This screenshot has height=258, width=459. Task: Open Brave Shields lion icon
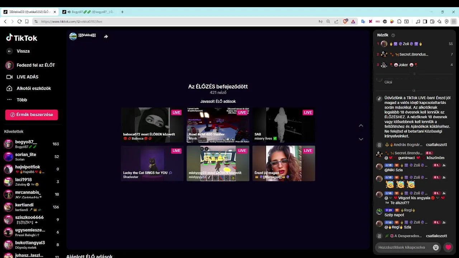[345, 21]
